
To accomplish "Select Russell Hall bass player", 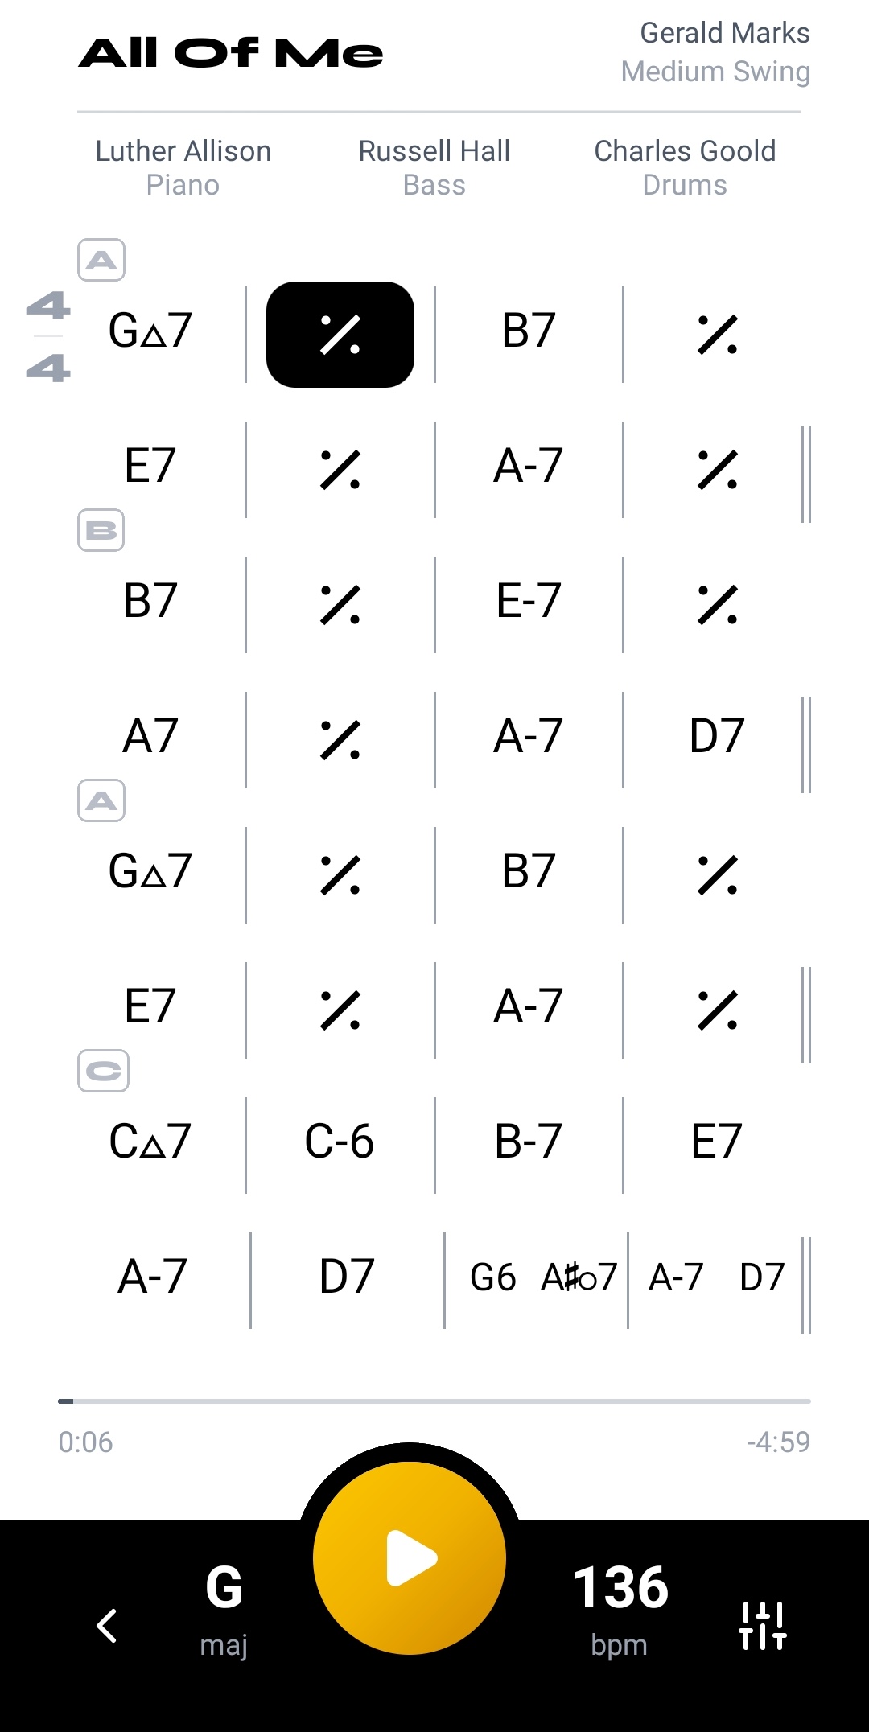I will (434, 167).
